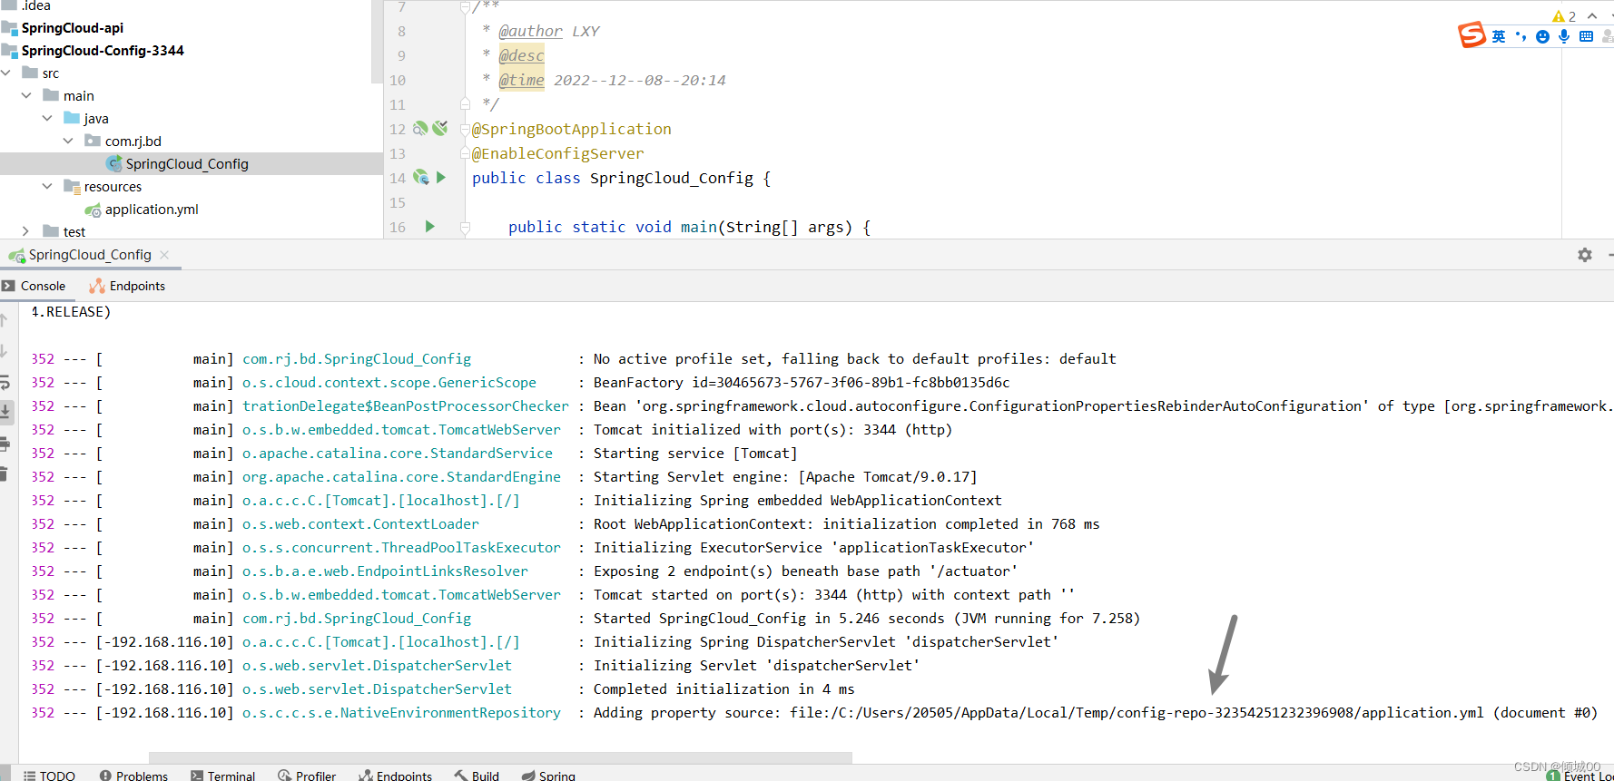The height and width of the screenshot is (781, 1614).
Task: Activate Sogou voice input microphone
Action: (x=1564, y=36)
